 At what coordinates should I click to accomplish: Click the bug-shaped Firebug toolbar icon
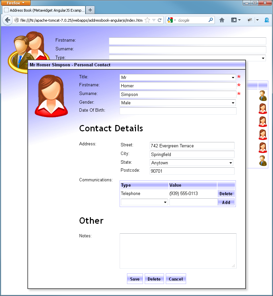(x=250, y=20)
